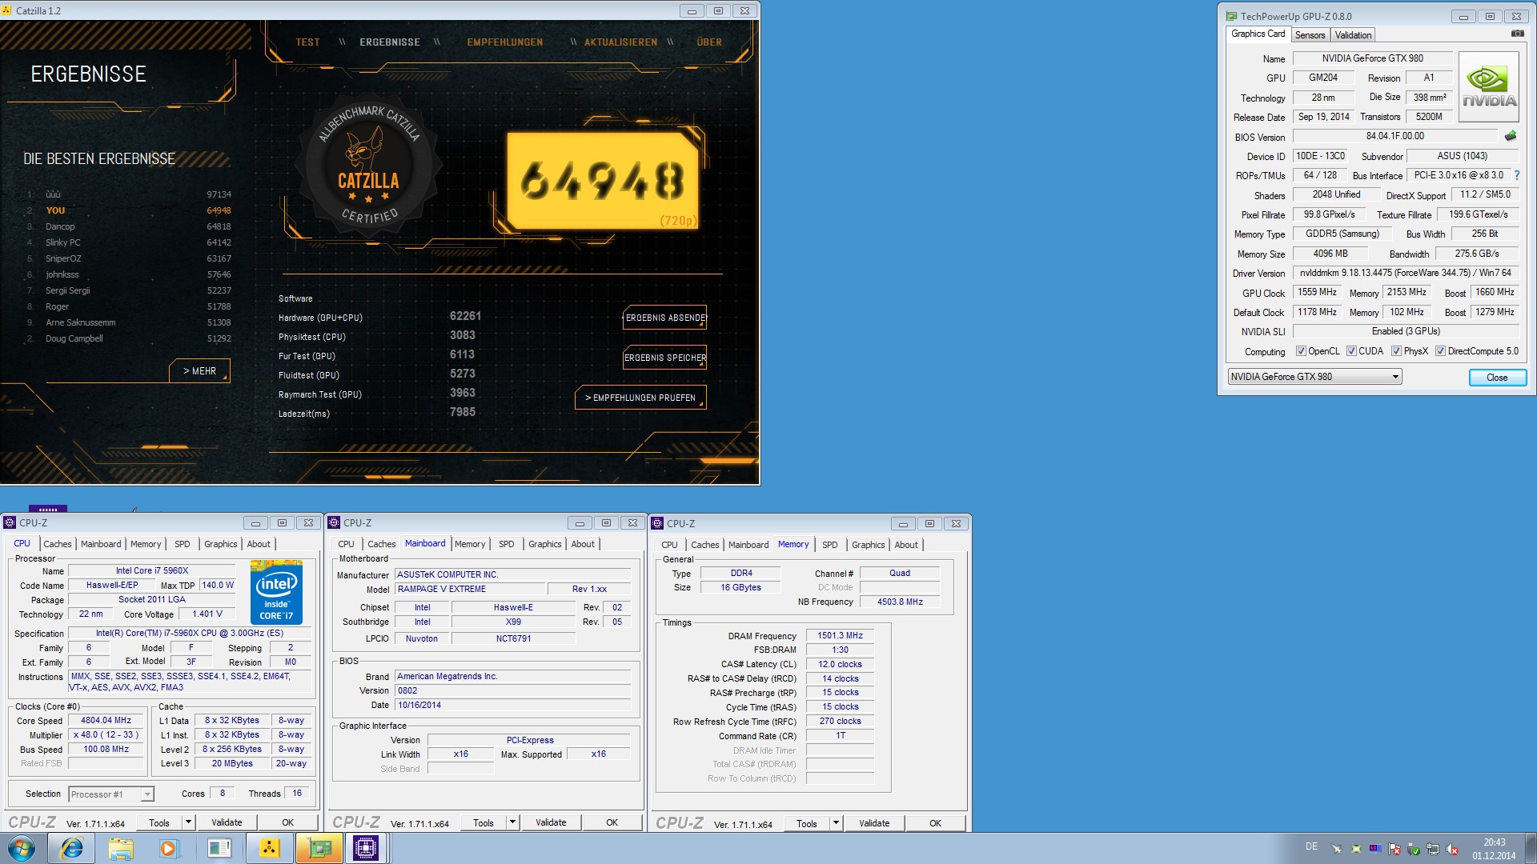1537x864 pixels.
Task: Switch to the GPU-Z graphics card taskbar icon
Action: 319,848
